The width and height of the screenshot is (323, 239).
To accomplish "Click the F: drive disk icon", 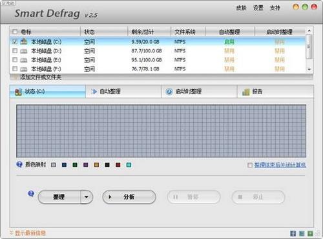I will click(x=24, y=69).
